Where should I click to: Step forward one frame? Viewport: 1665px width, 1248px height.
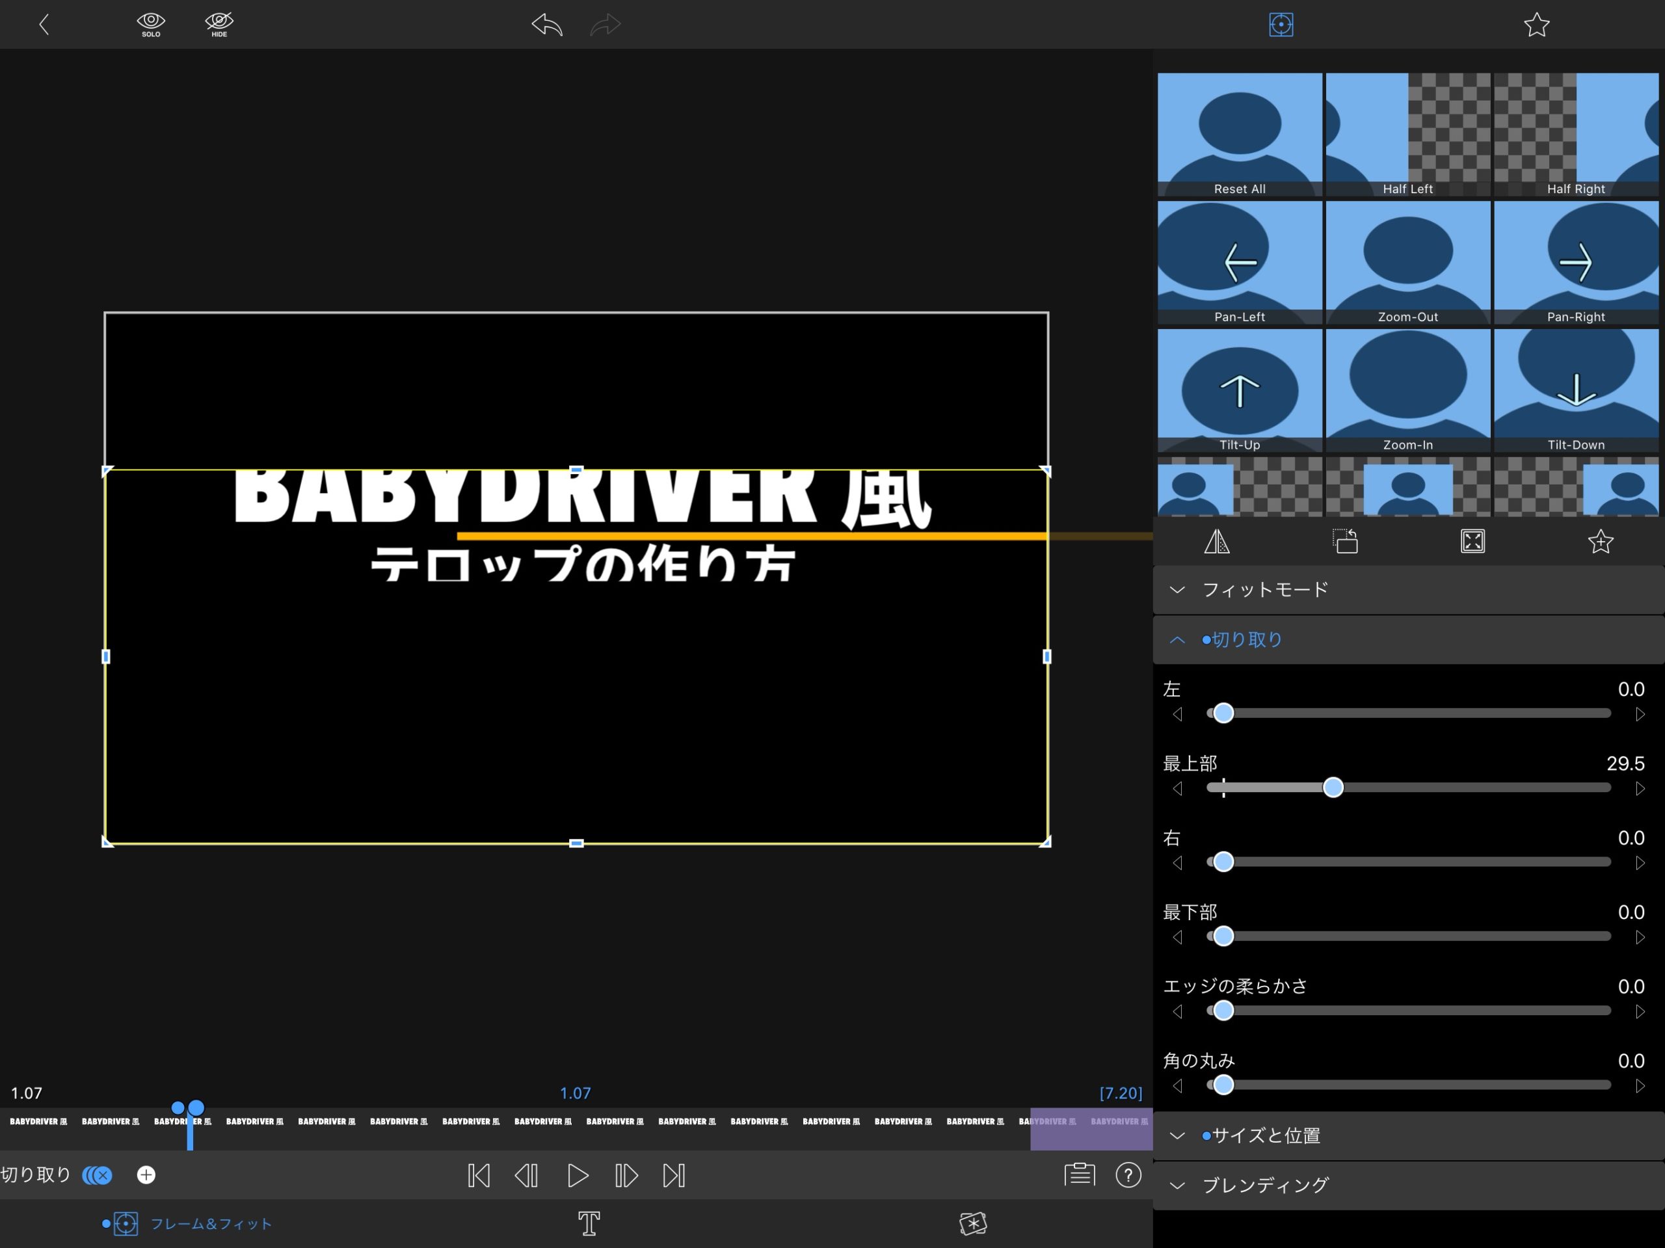pyautogui.click(x=626, y=1175)
